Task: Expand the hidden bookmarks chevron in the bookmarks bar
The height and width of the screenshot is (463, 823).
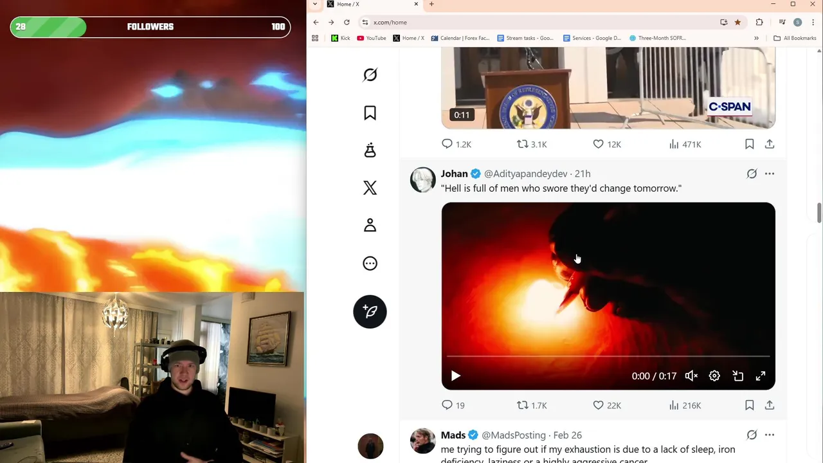Action: [756, 38]
